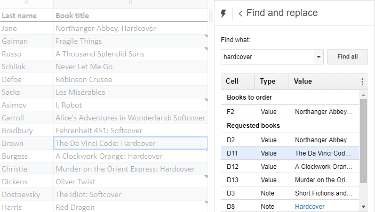The height and width of the screenshot is (212, 375).
Task: Select the D3 Note result row
Action: 290,193
